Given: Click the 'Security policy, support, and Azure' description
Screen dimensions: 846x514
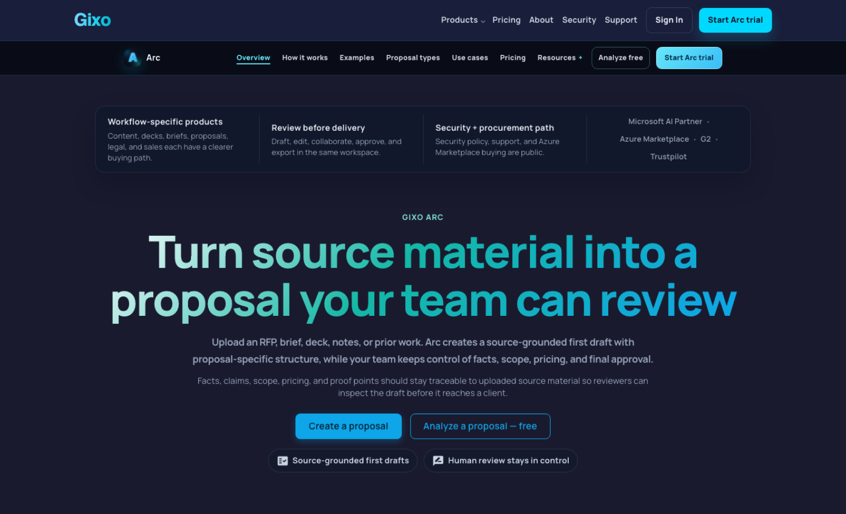Looking at the screenshot, I should pos(497,147).
